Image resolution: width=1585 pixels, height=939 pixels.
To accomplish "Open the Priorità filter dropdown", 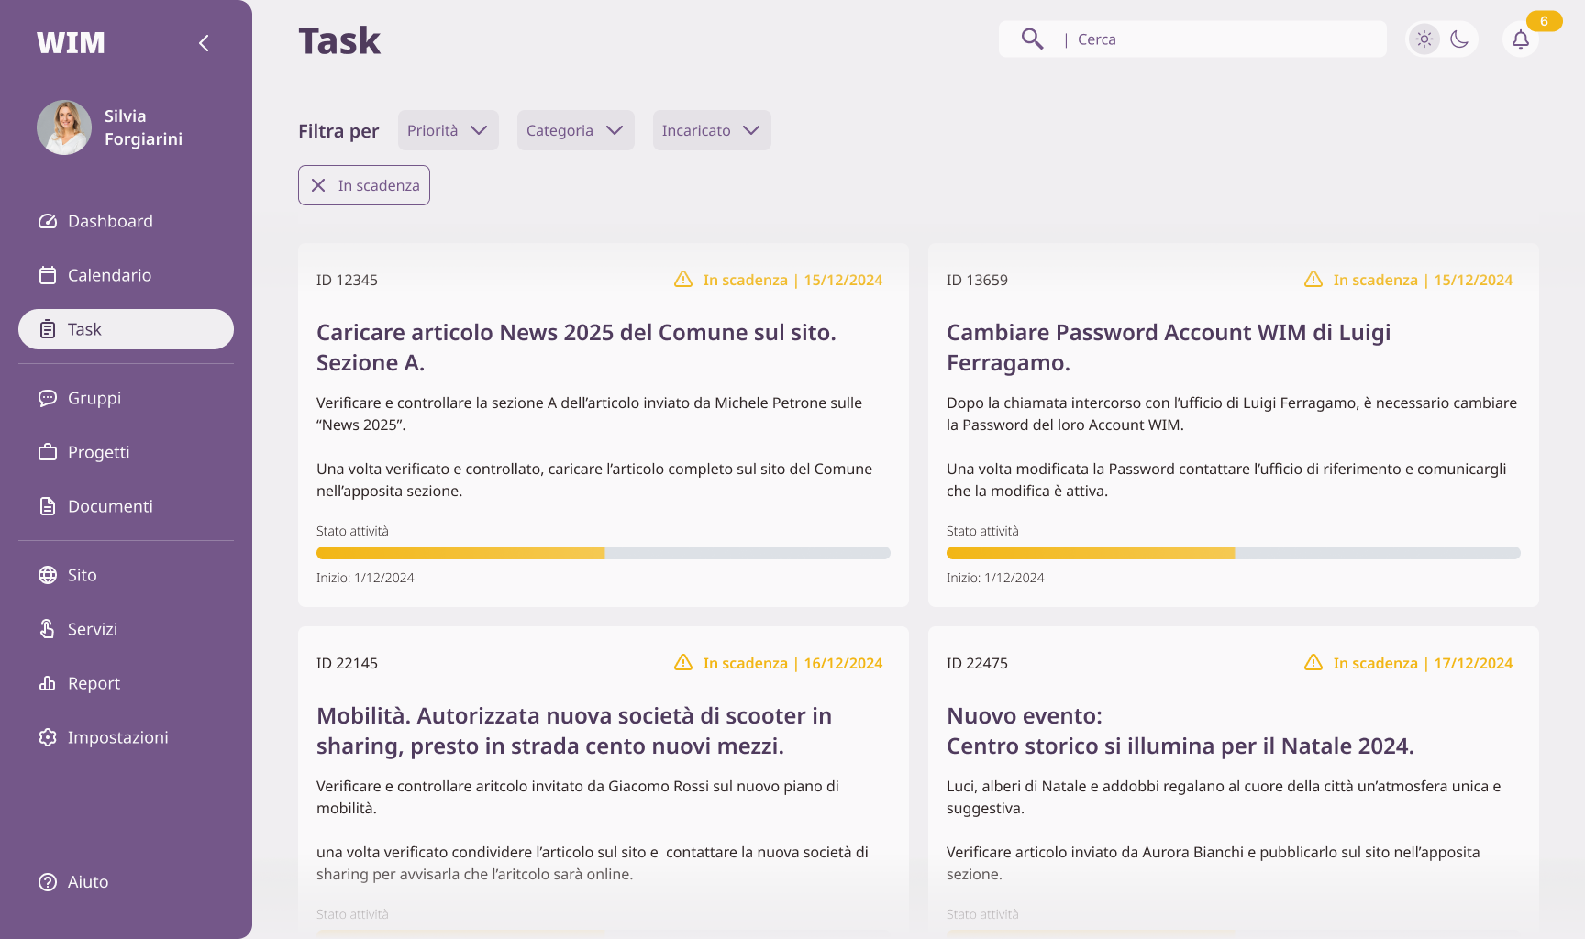I will point(449,130).
